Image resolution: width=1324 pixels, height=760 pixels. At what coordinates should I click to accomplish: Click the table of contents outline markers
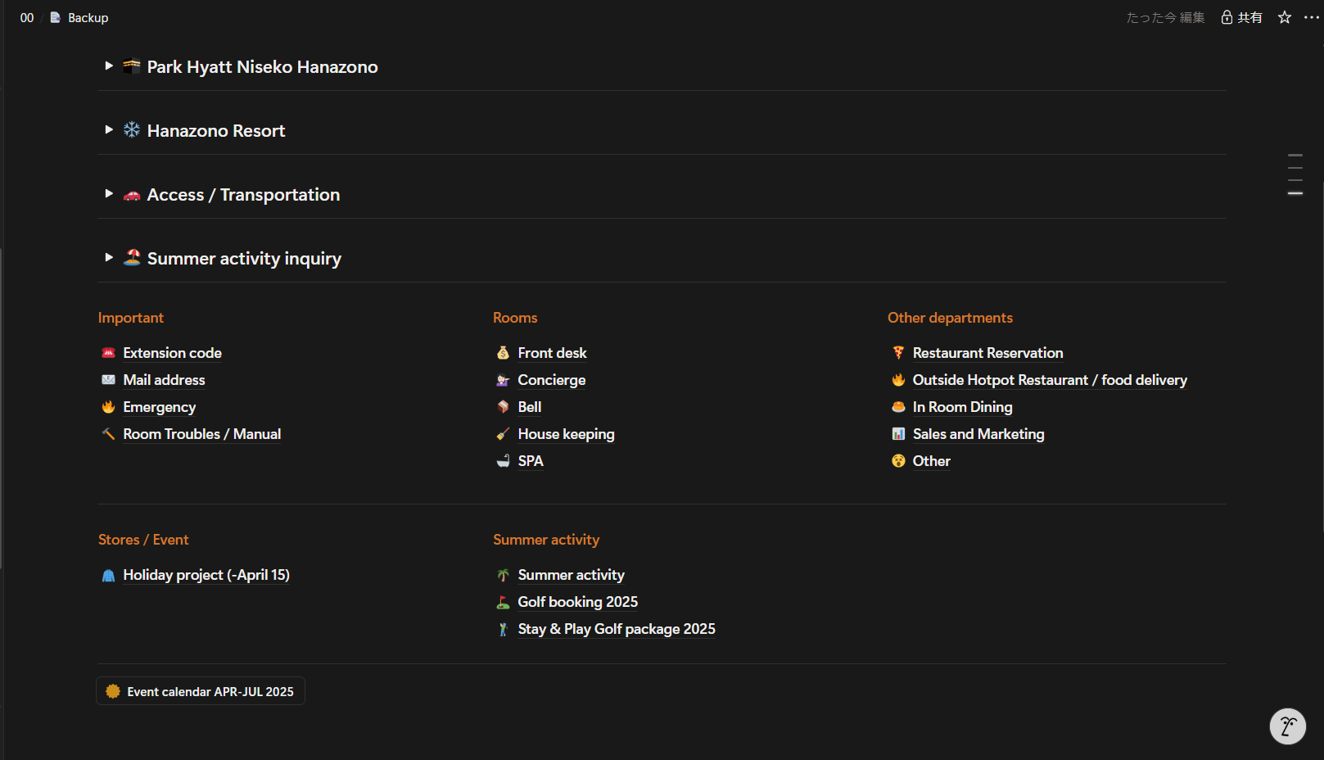[1295, 174]
